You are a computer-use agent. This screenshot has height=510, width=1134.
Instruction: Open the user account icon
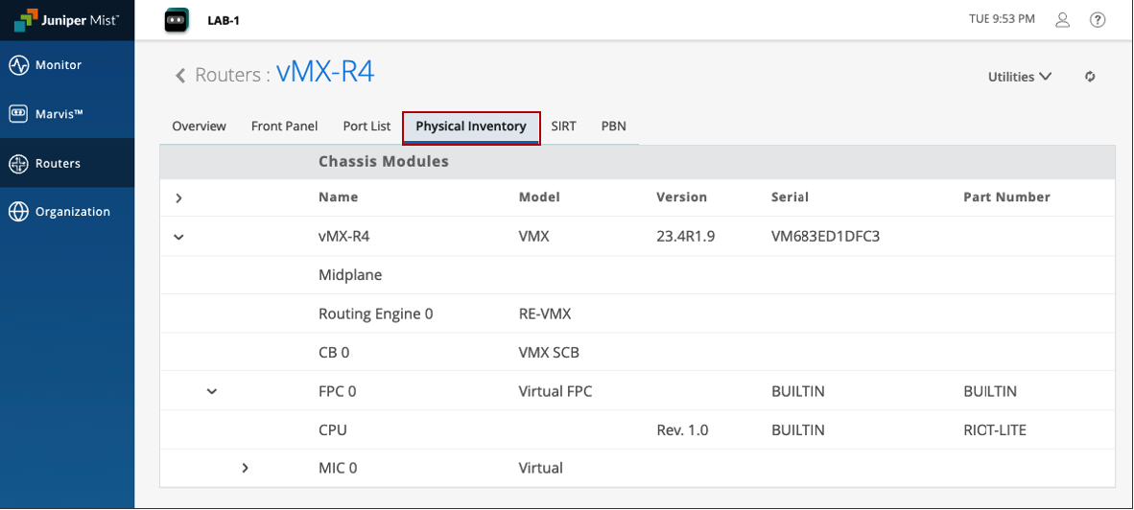tap(1062, 20)
